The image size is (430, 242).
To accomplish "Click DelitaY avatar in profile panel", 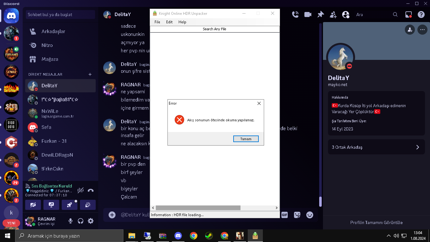I will pos(341,57).
